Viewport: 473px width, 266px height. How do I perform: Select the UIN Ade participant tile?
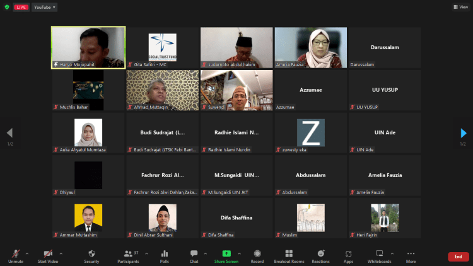click(x=385, y=133)
